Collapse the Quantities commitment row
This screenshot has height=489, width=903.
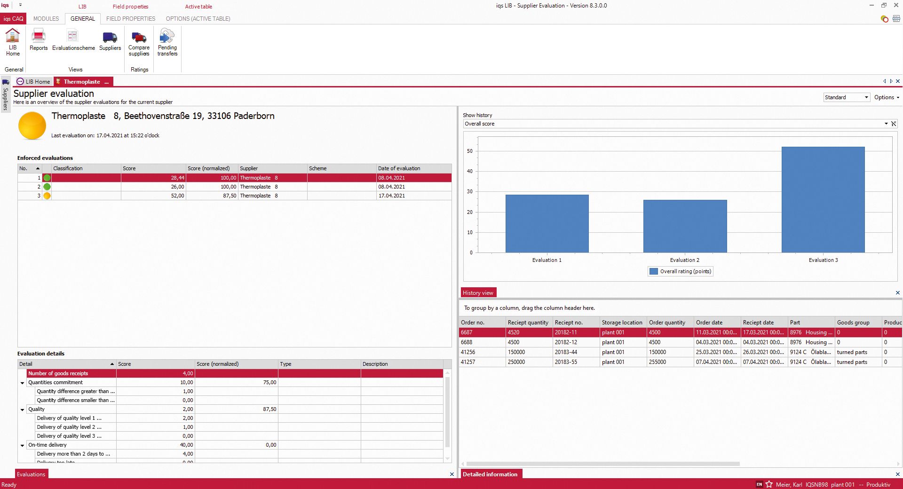[22, 383]
